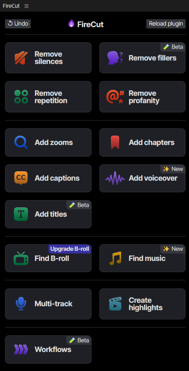
Task: Click the blue microphone Multi-track icon
Action: pos(21,304)
